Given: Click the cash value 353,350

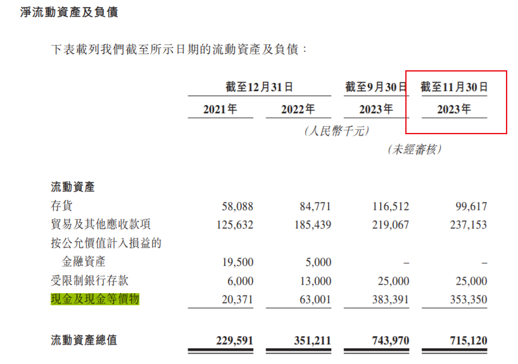Looking at the screenshot, I should (x=467, y=299).
